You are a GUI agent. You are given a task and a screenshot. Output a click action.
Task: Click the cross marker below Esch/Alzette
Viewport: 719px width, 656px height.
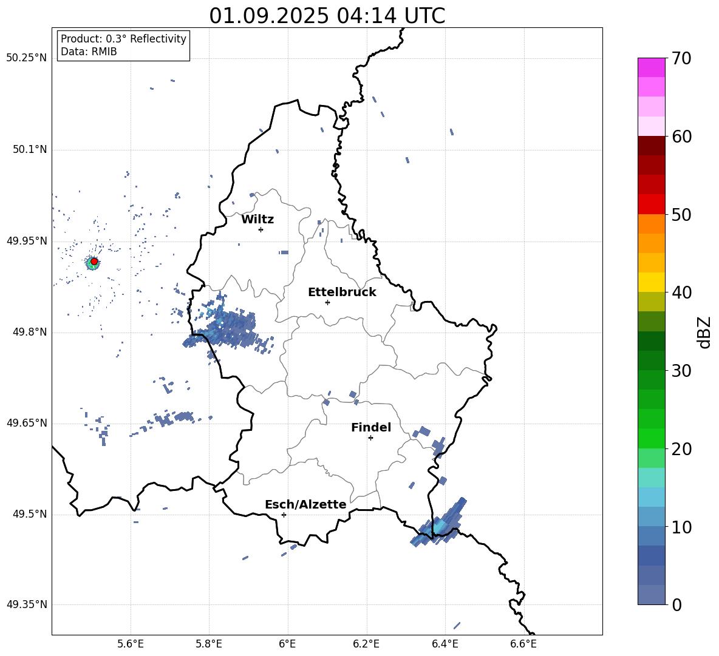tap(284, 515)
